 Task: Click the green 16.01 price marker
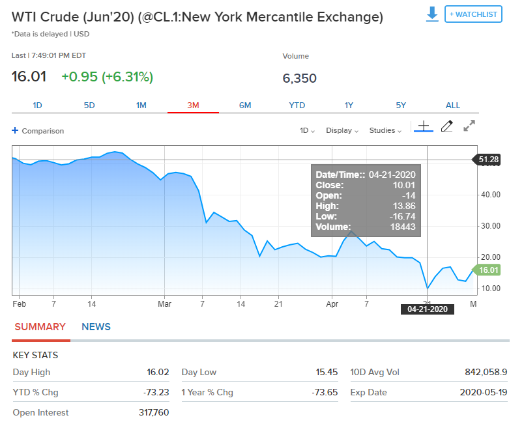pos(487,270)
